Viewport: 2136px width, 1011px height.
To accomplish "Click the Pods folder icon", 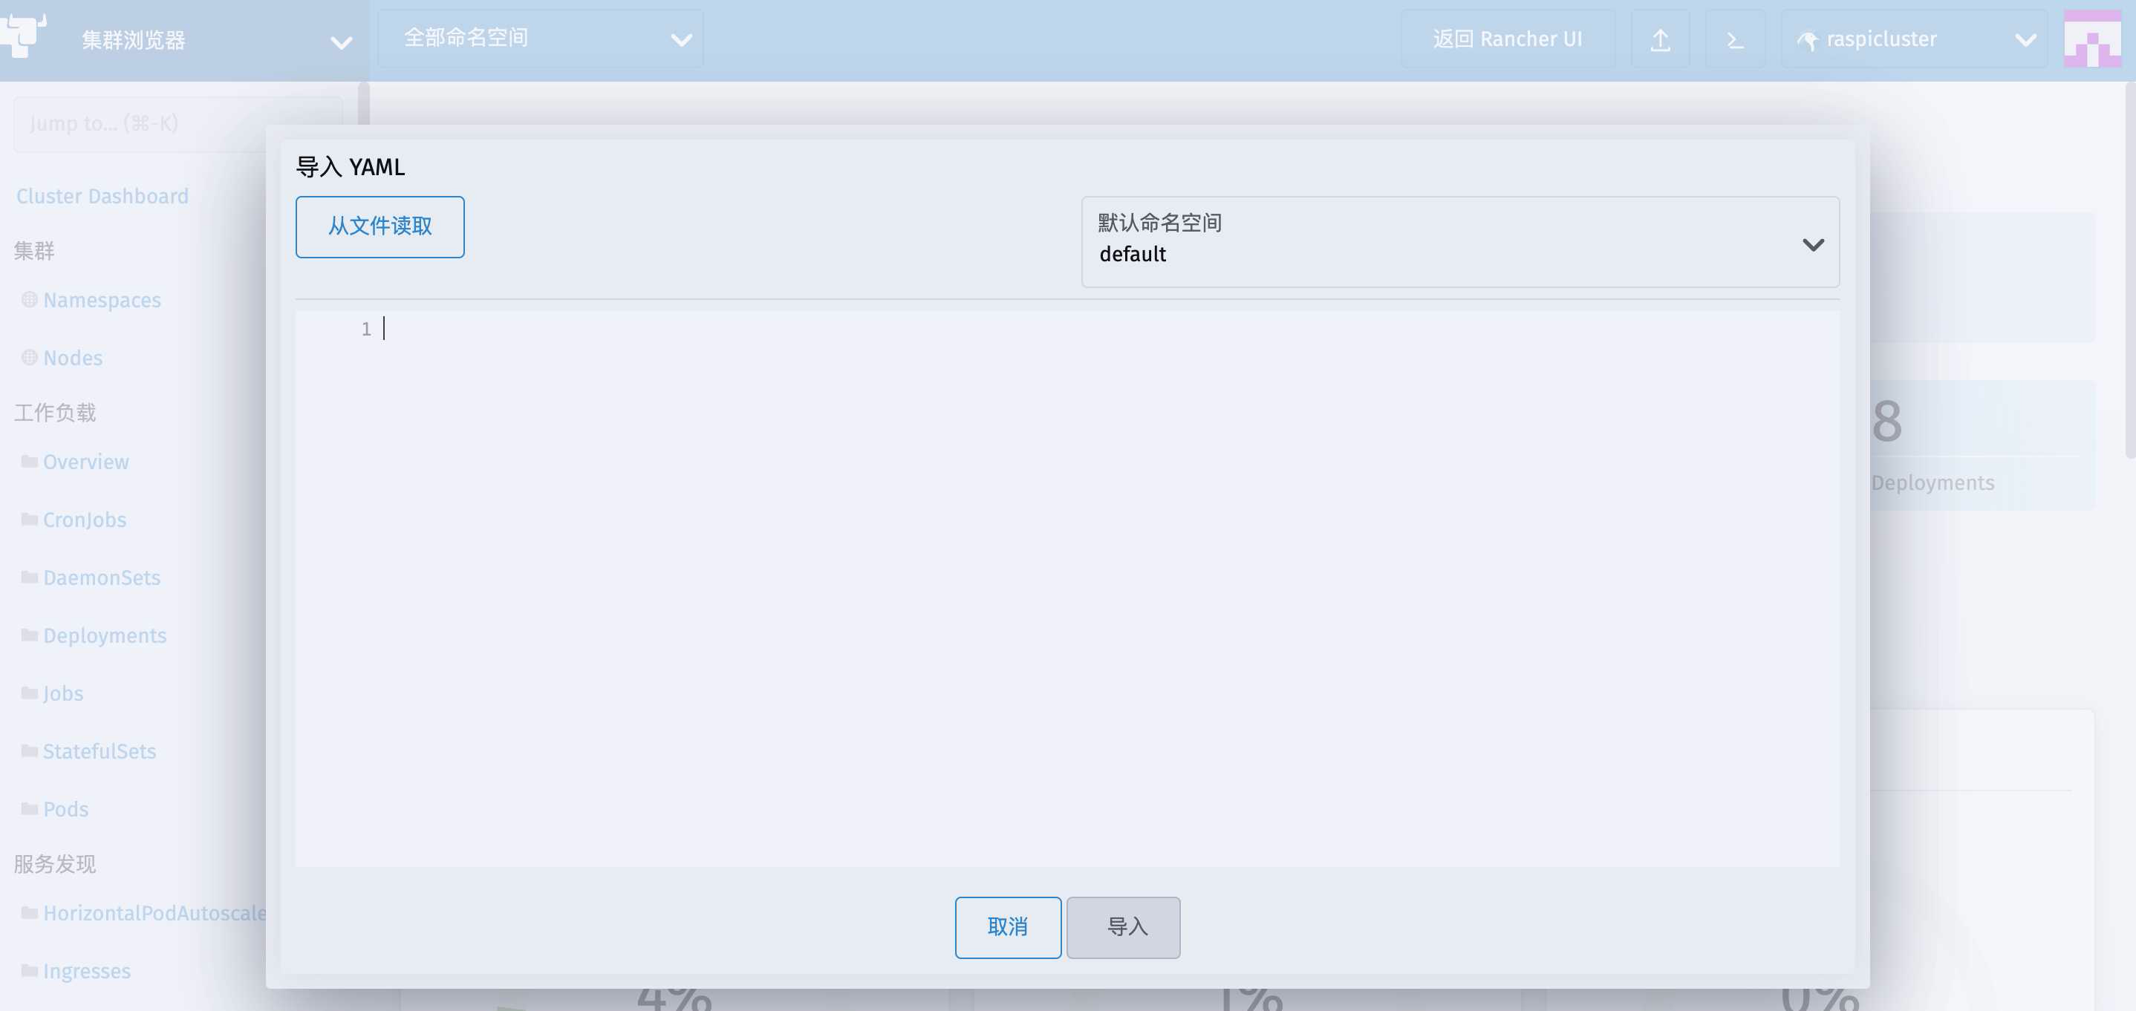I will [x=29, y=809].
